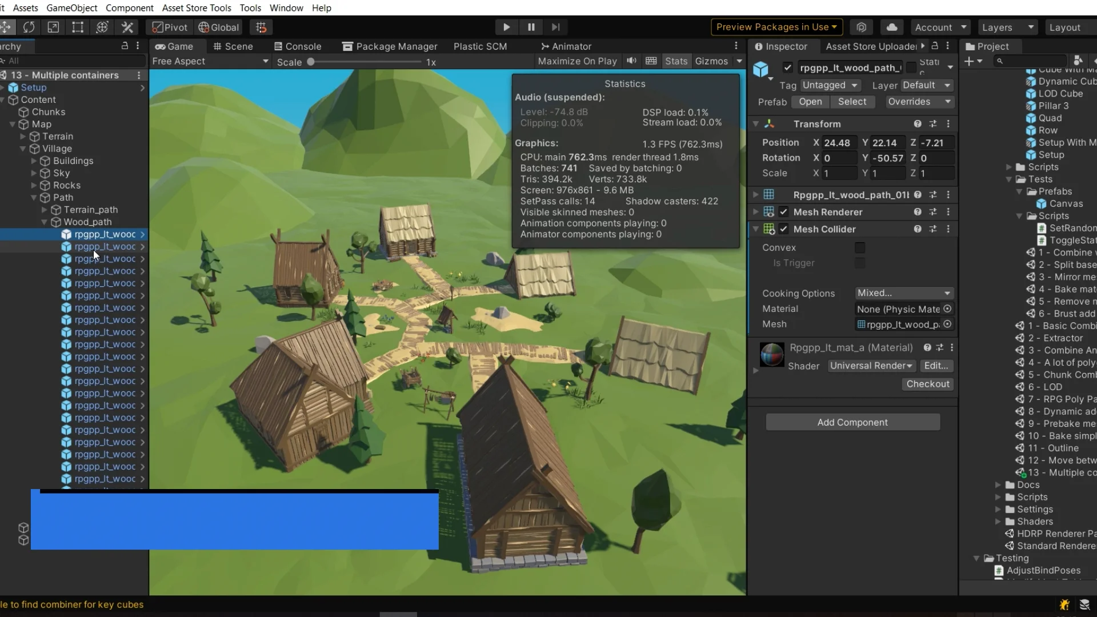Expand the Village node in the Hierarchy

22,149
